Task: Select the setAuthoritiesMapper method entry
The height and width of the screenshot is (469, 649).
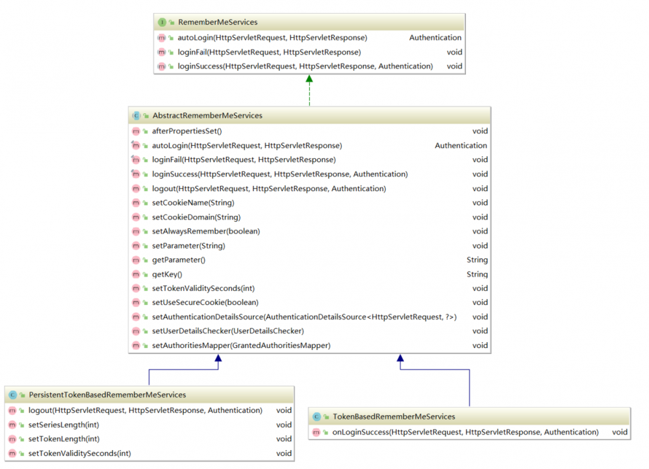Action: pyautogui.click(x=242, y=345)
